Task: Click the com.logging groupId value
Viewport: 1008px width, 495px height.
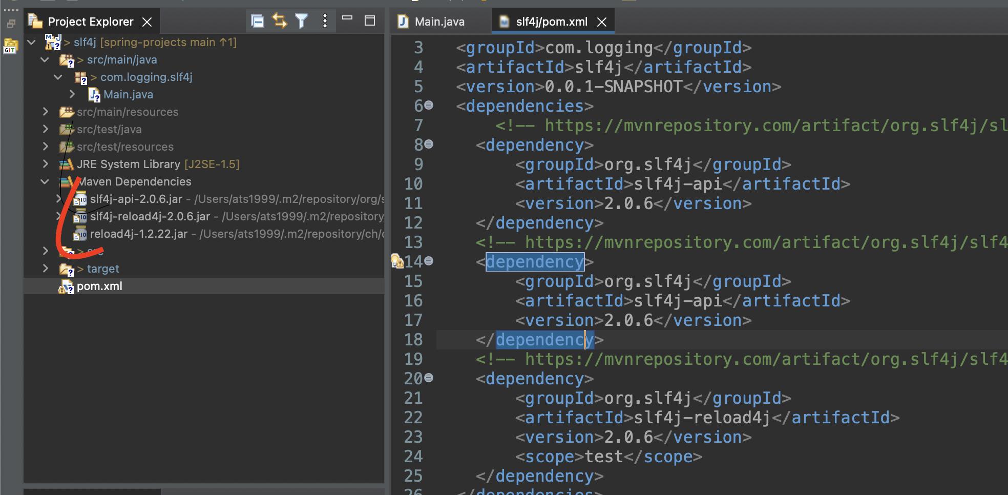Action: [599, 48]
